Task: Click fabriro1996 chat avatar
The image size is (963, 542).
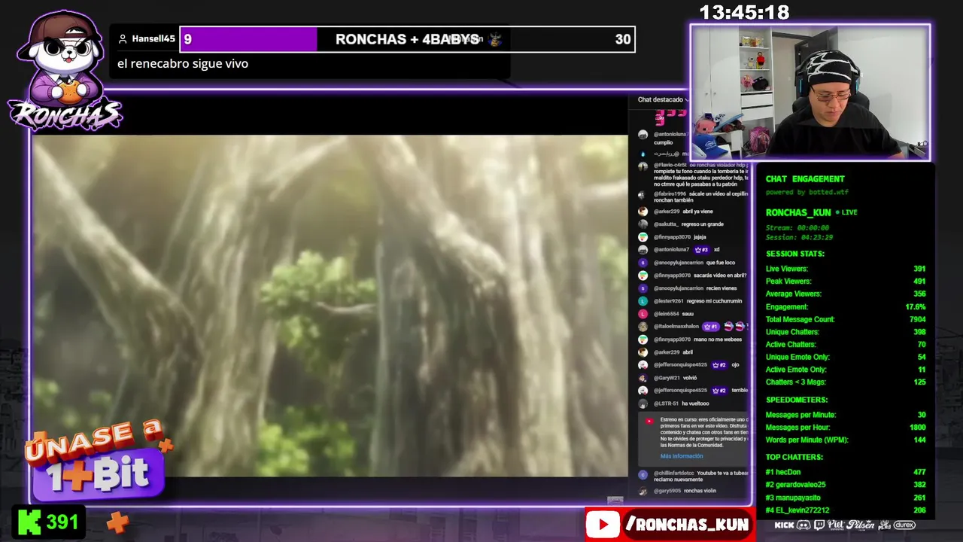Action: 643,195
